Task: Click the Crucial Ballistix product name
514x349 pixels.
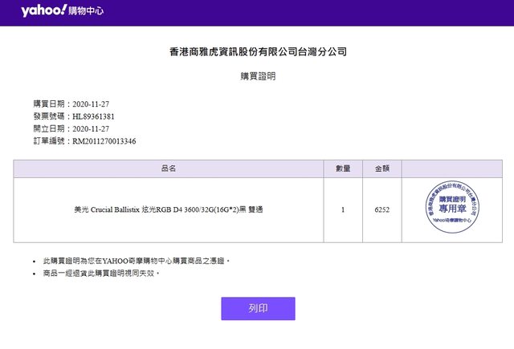Action: tap(168, 209)
